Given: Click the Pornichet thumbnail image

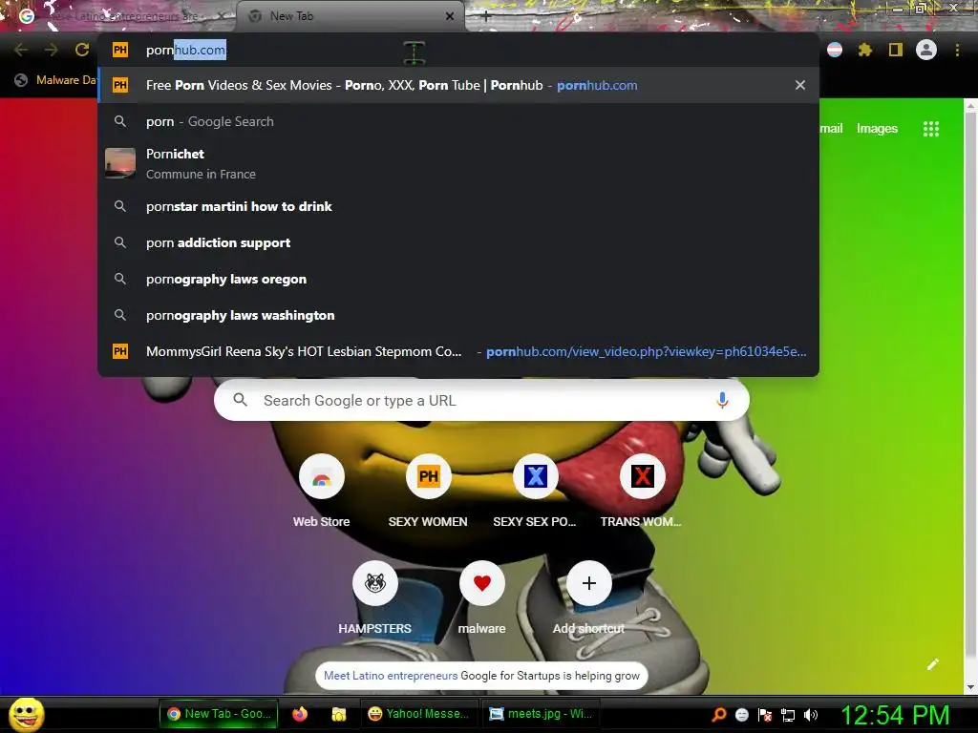Looking at the screenshot, I should 119,162.
